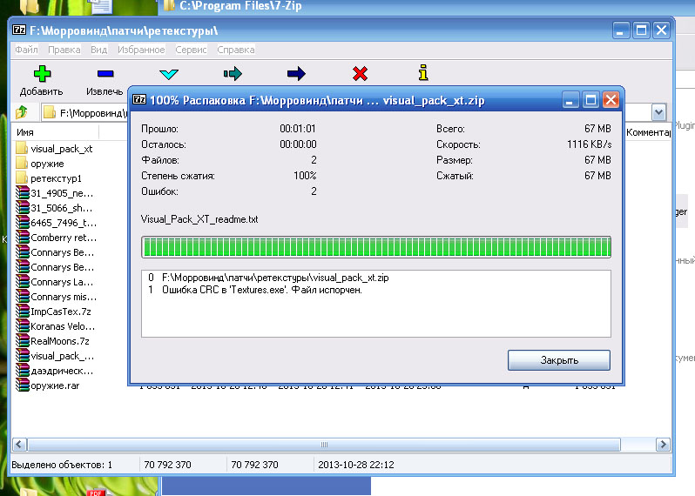Select the CRC error message line
695x496 pixels.
[x=262, y=290]
